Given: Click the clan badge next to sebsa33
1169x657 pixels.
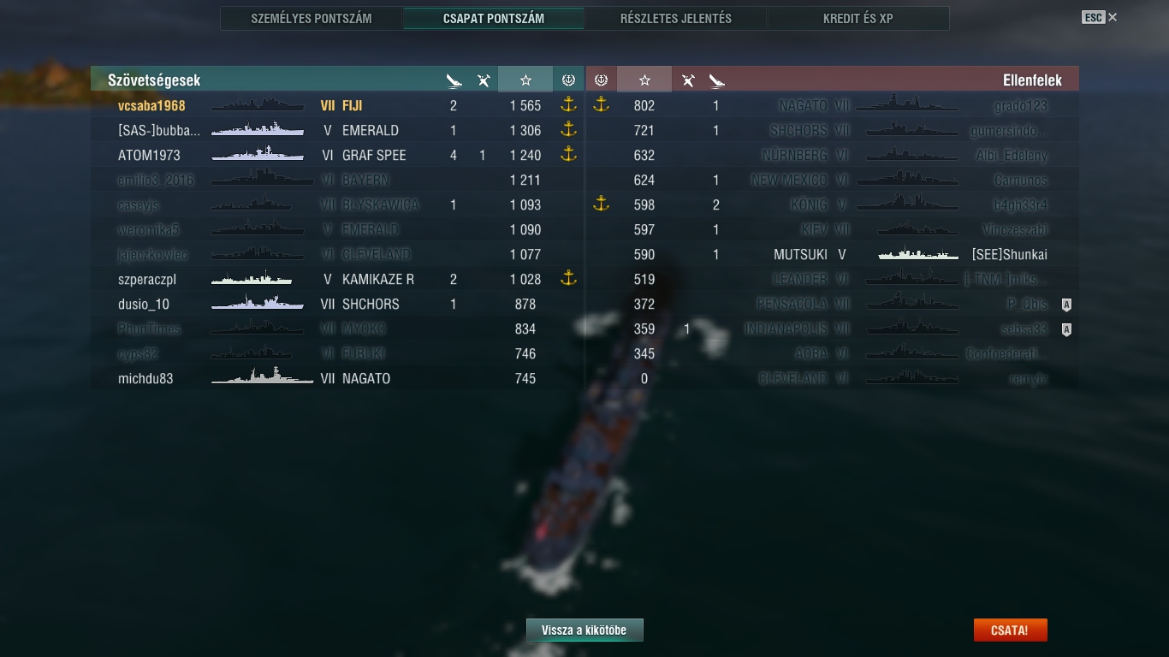Looking at the screenshot, I should coord(1066,329).
